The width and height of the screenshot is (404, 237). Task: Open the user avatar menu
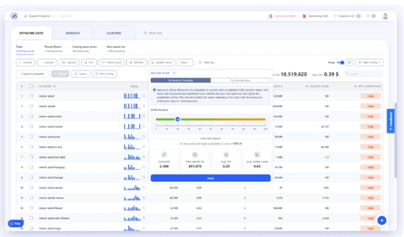tap(385, 16)
